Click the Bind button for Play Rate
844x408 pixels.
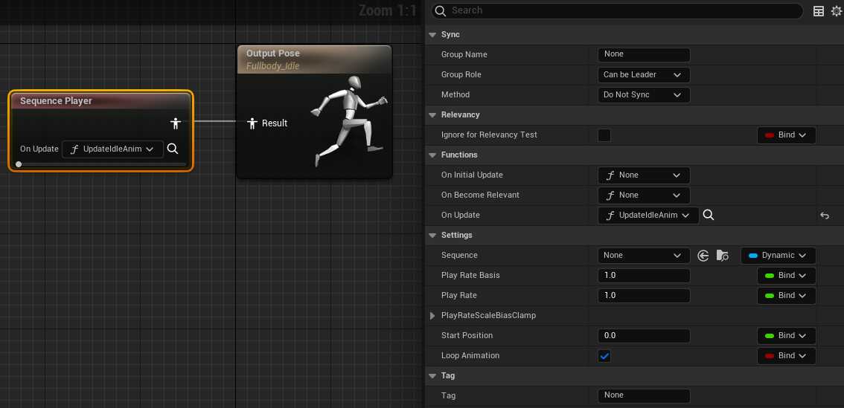point(786,296)
